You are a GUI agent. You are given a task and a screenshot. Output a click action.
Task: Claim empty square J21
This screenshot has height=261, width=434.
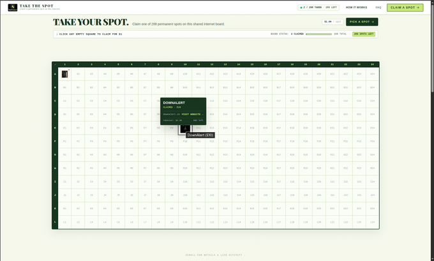(x=332, y=195)
